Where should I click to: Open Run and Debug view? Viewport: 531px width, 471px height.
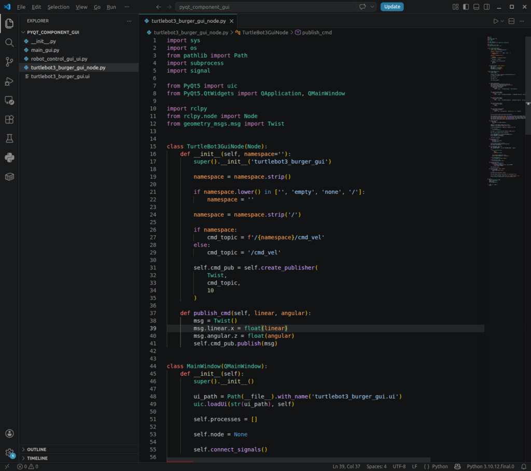[x=9, y=81]
